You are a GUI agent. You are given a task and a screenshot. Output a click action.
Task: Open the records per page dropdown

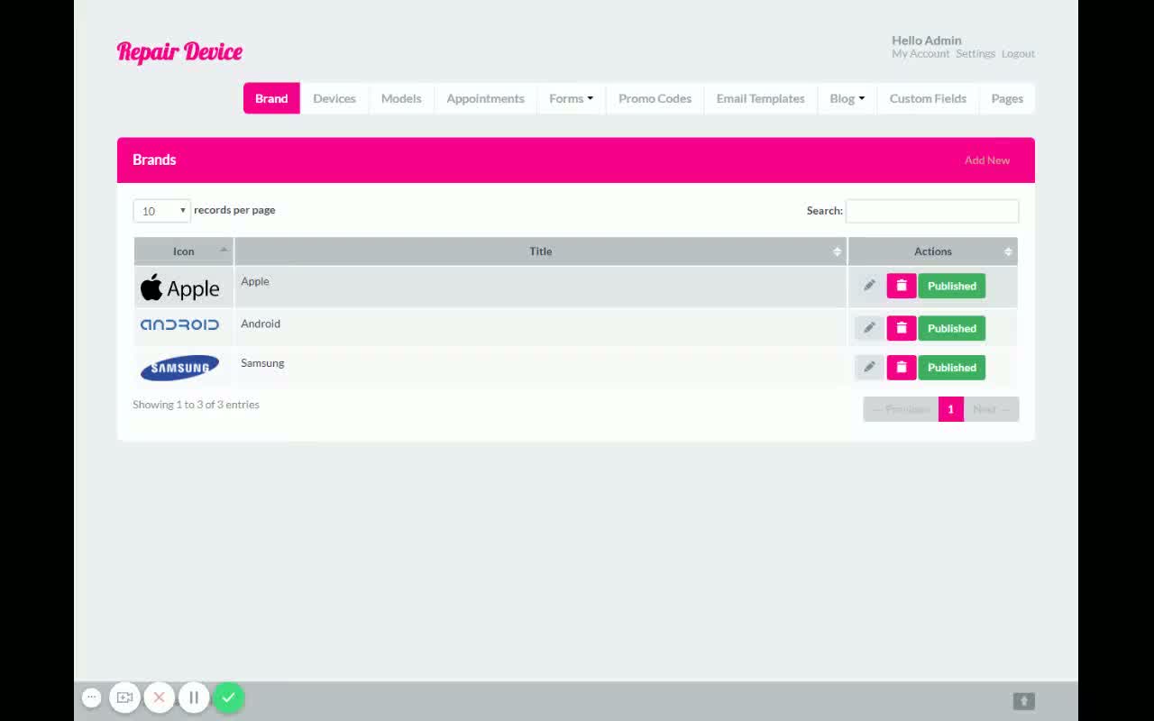[162, 211]
